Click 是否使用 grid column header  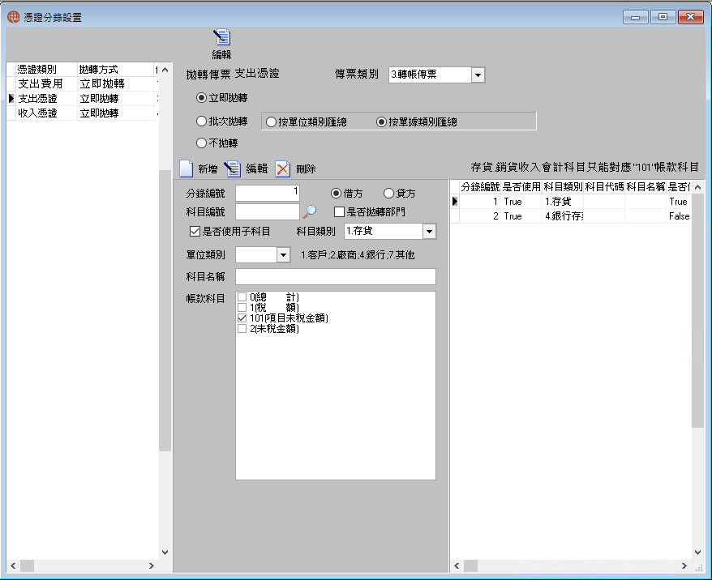521,187
